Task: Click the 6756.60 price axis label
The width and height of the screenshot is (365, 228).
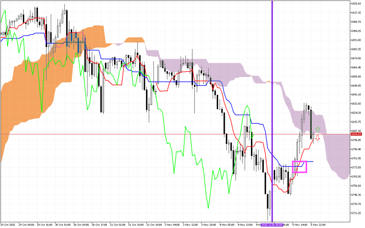Action: (x=356, y=185)
